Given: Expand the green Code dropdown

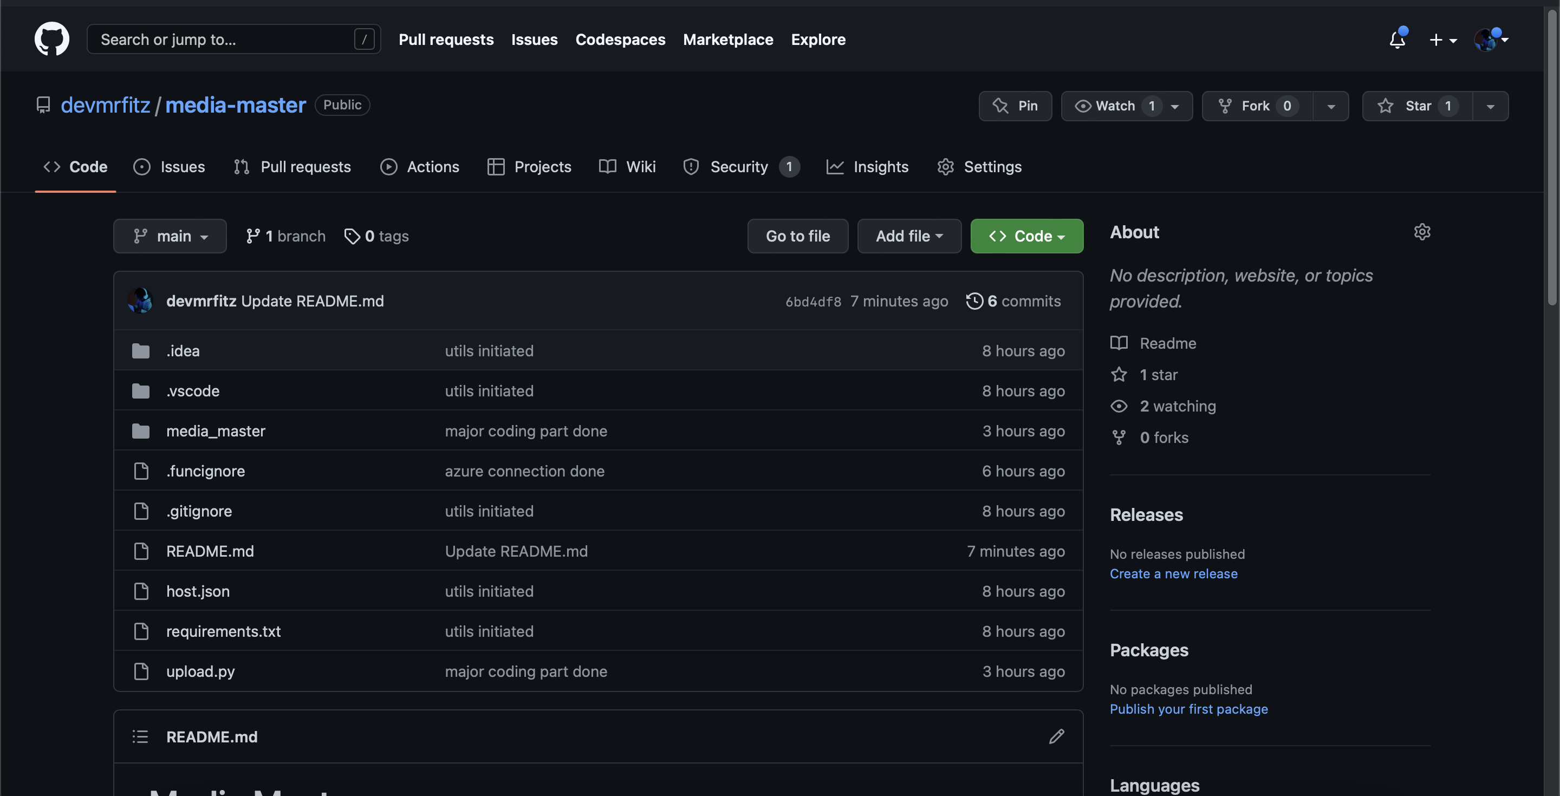Looking at the screenshot, I should click(1026, 236).
